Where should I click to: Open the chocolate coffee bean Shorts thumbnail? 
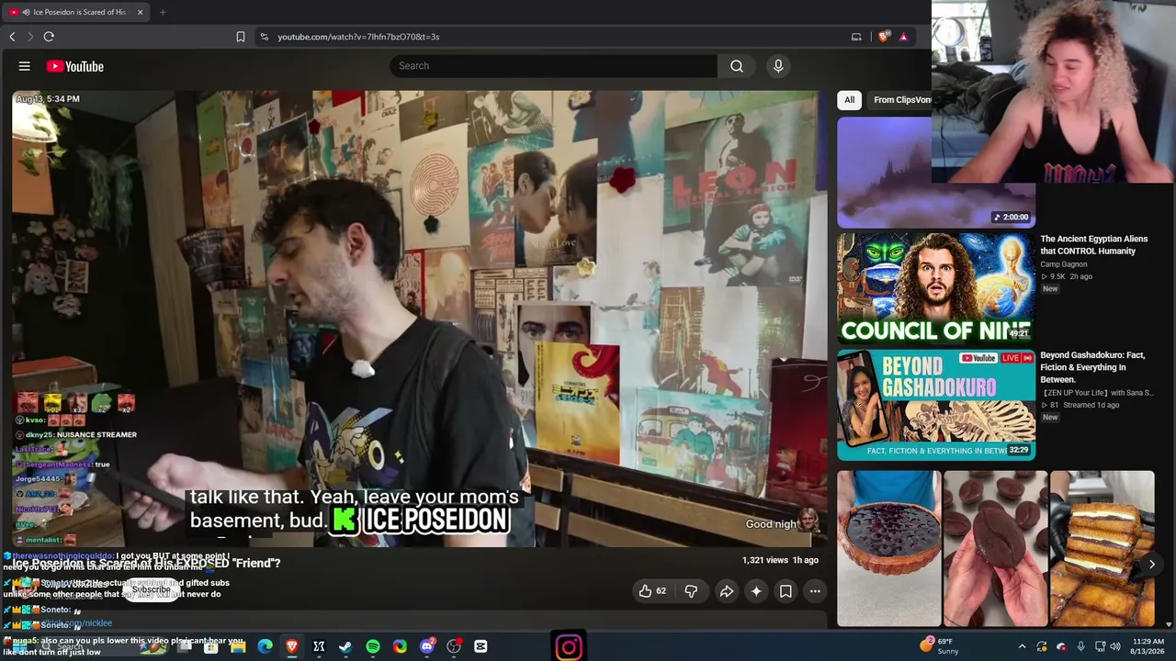coord(996,549)
